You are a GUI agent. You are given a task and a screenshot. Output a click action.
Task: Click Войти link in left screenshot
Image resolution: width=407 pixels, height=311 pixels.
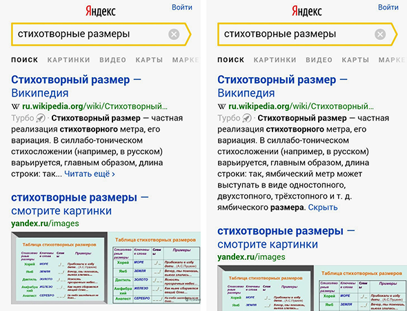click(x=182, y=8)
